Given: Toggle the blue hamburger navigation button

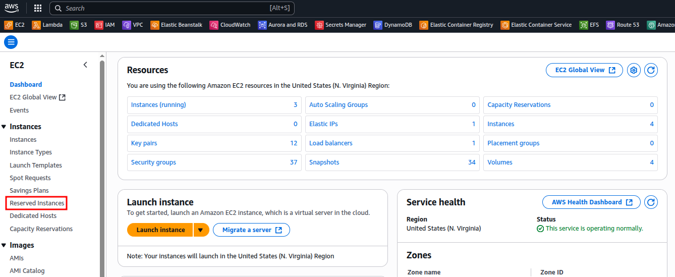Looking at the screenshot, I should (11, 42).
